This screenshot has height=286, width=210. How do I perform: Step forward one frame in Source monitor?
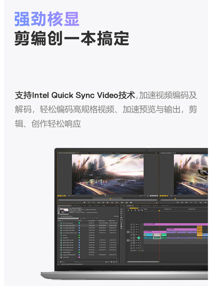pyautogui.click(x=112, y=202)
